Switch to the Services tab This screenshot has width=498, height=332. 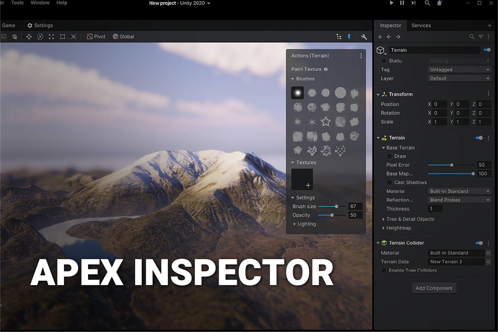421,25
